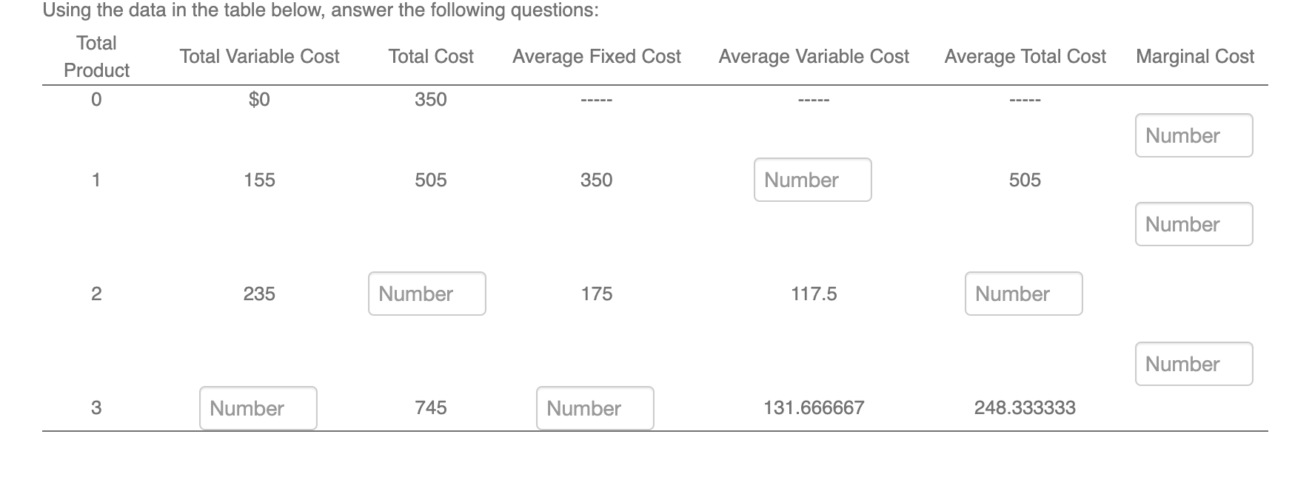1312x491 pixels.
Task: Select the Average Variable Cost column header
Action: click(814, 56)
